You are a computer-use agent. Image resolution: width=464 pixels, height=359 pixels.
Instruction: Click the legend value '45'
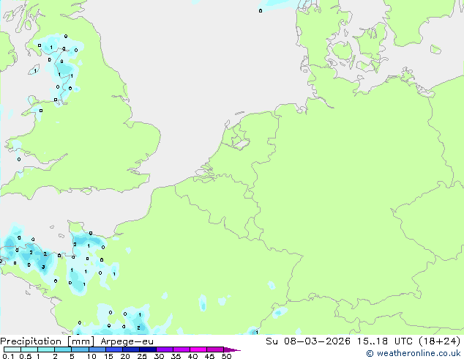tap(209, 356)
